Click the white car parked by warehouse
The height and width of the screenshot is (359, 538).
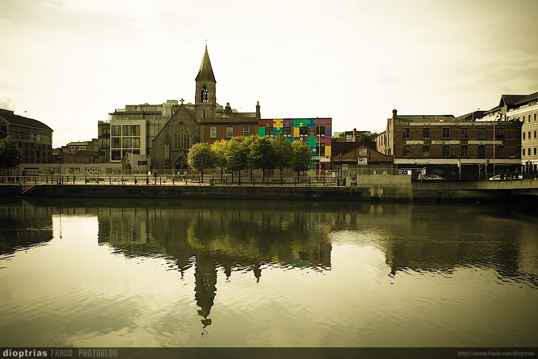click(432, 177)
